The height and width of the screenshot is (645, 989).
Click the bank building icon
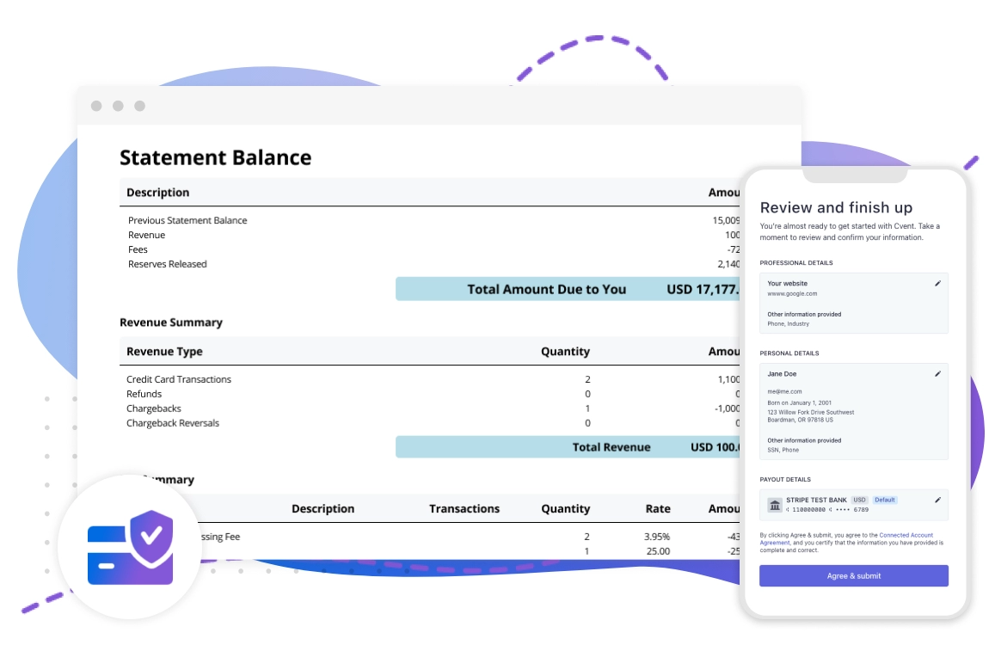774,504
